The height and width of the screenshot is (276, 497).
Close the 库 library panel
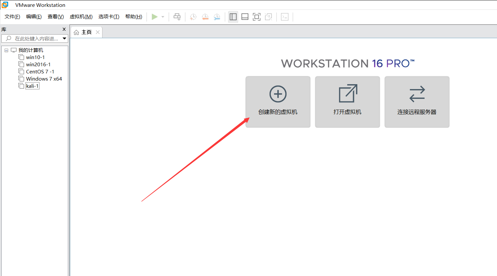tap(64, 29)
